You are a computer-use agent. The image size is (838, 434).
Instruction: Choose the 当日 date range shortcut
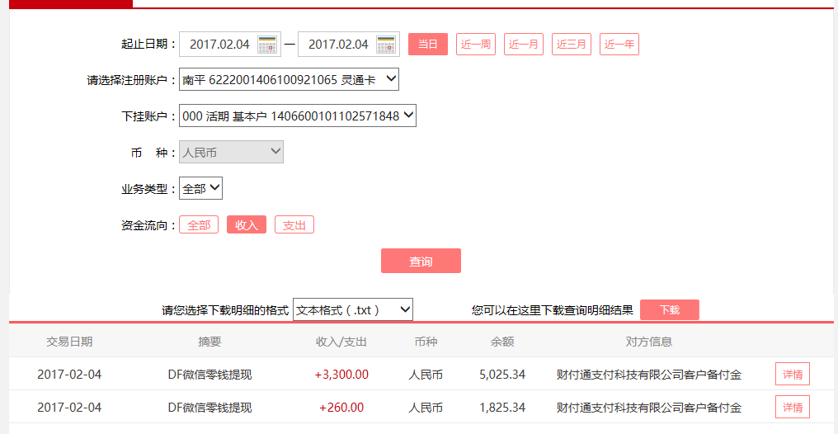click(428, 45)
